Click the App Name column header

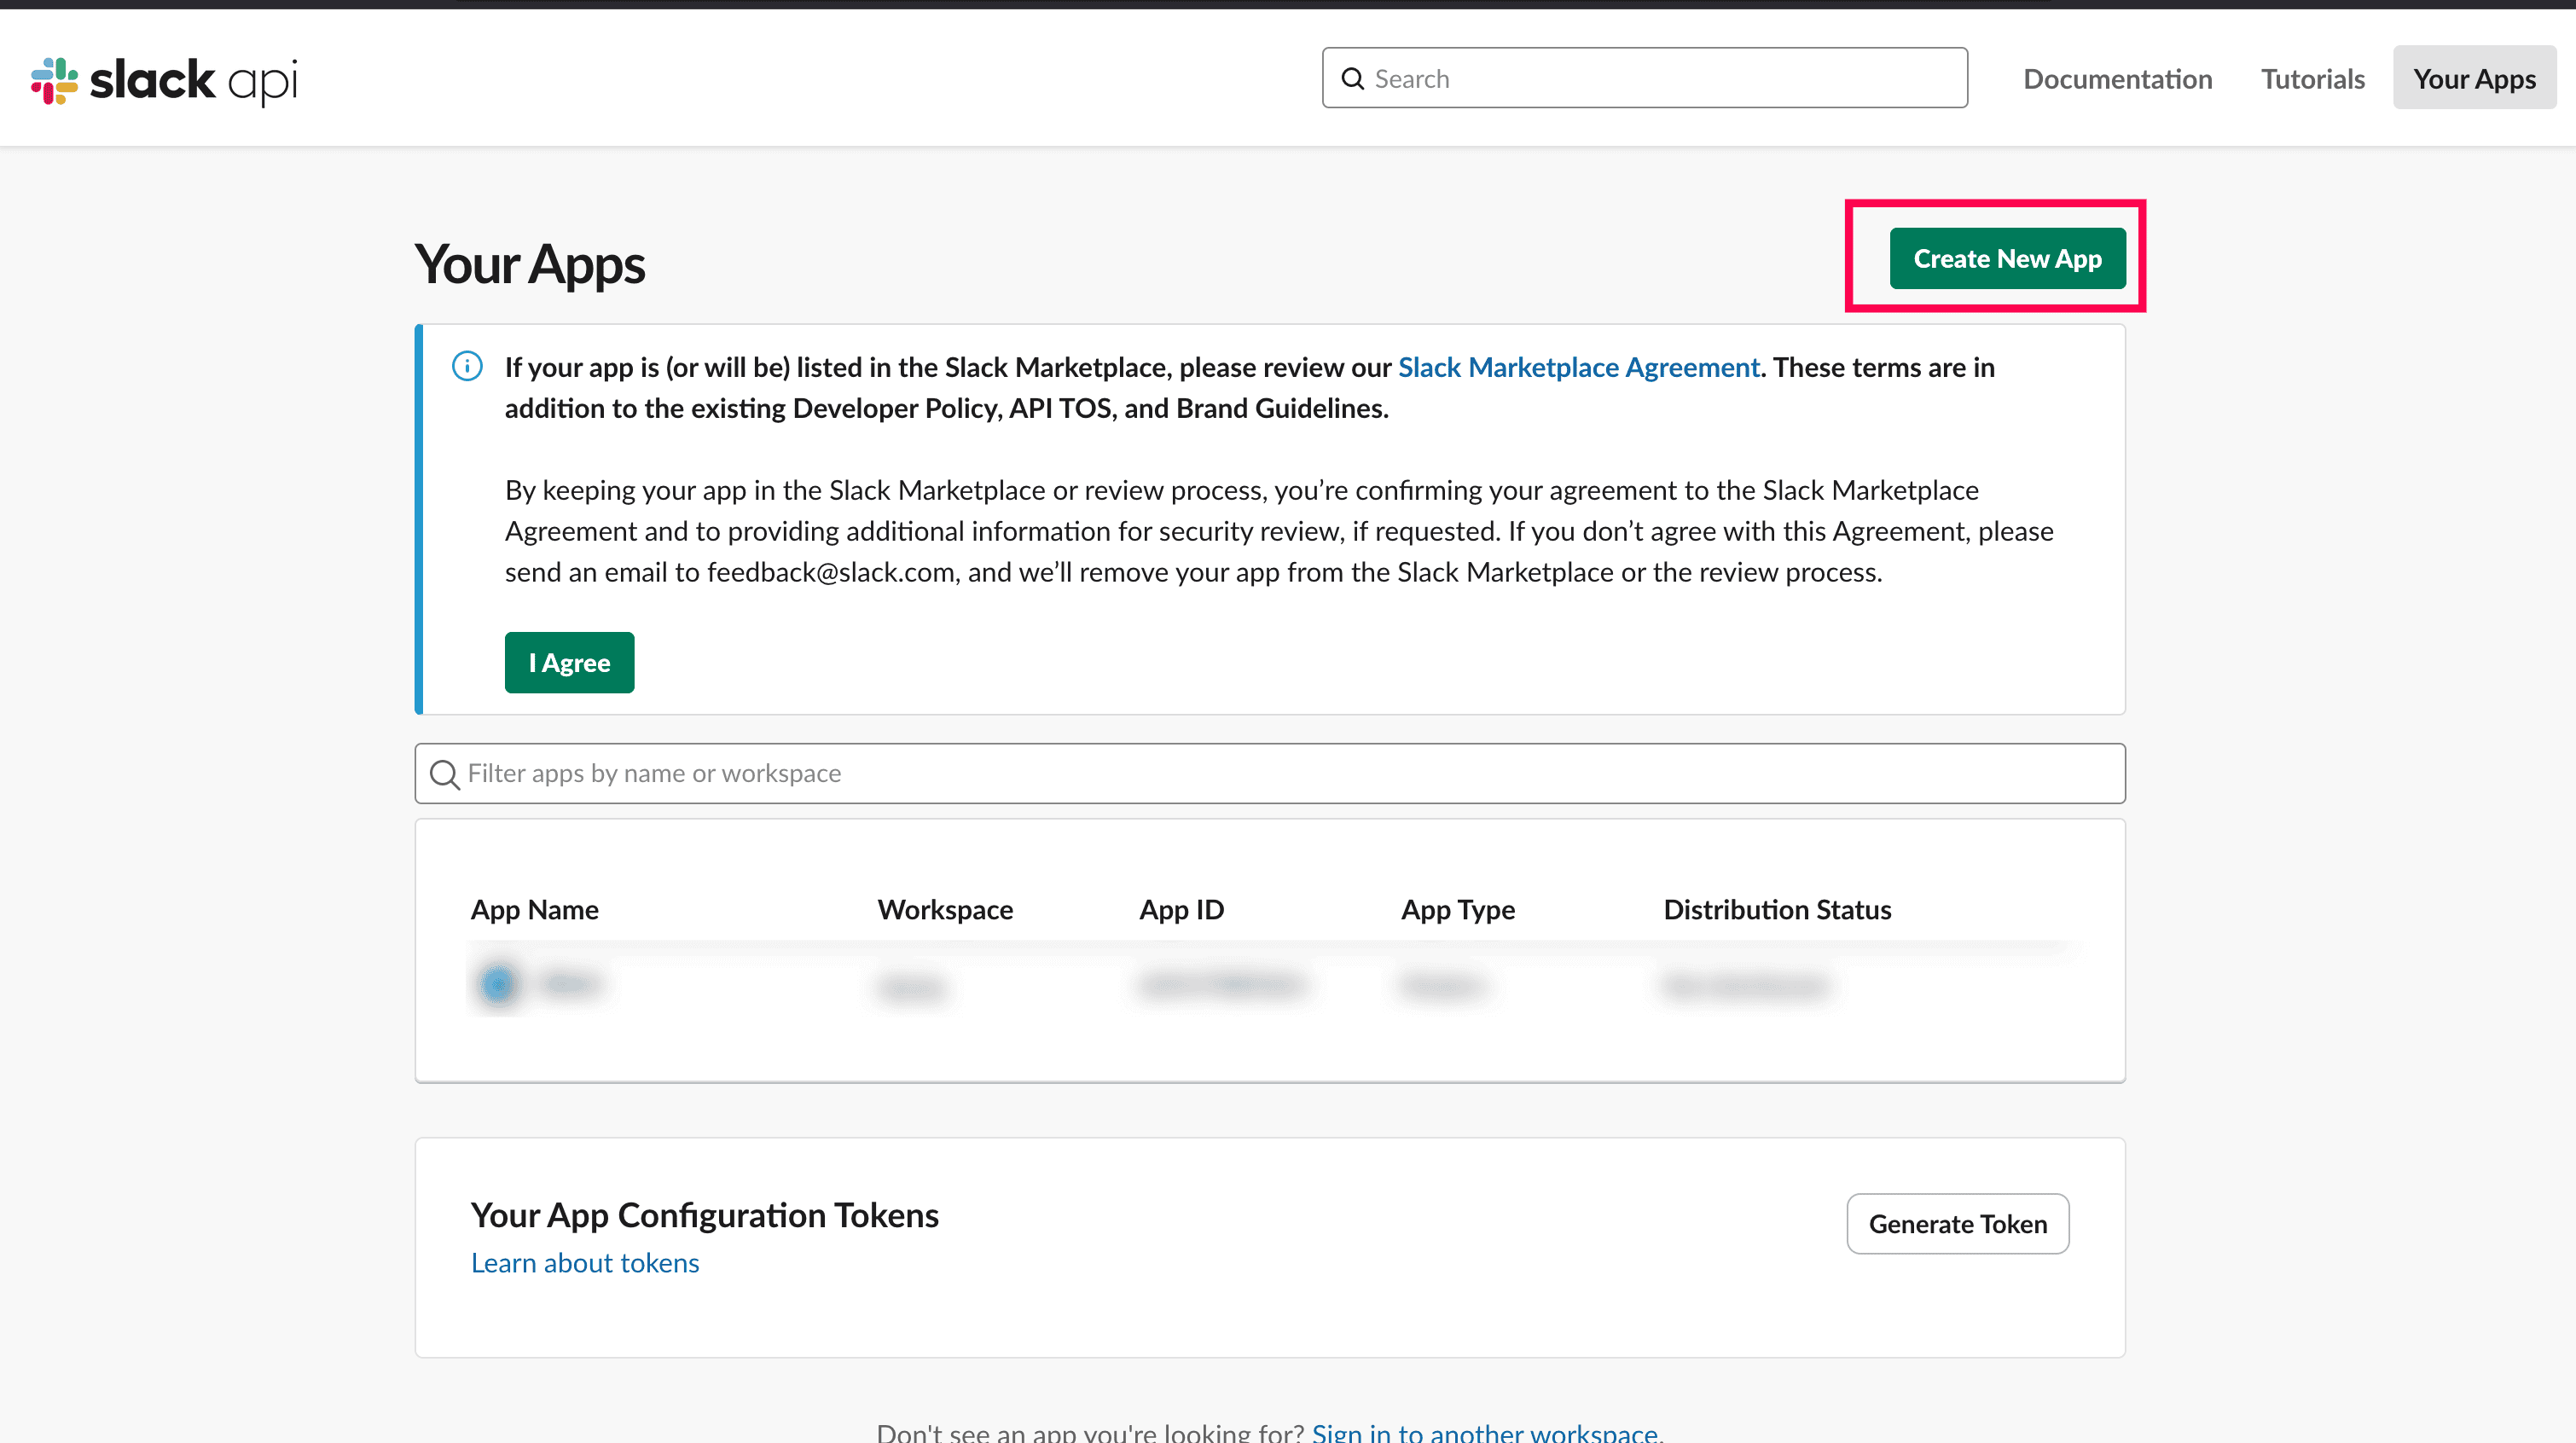point(534,910)
